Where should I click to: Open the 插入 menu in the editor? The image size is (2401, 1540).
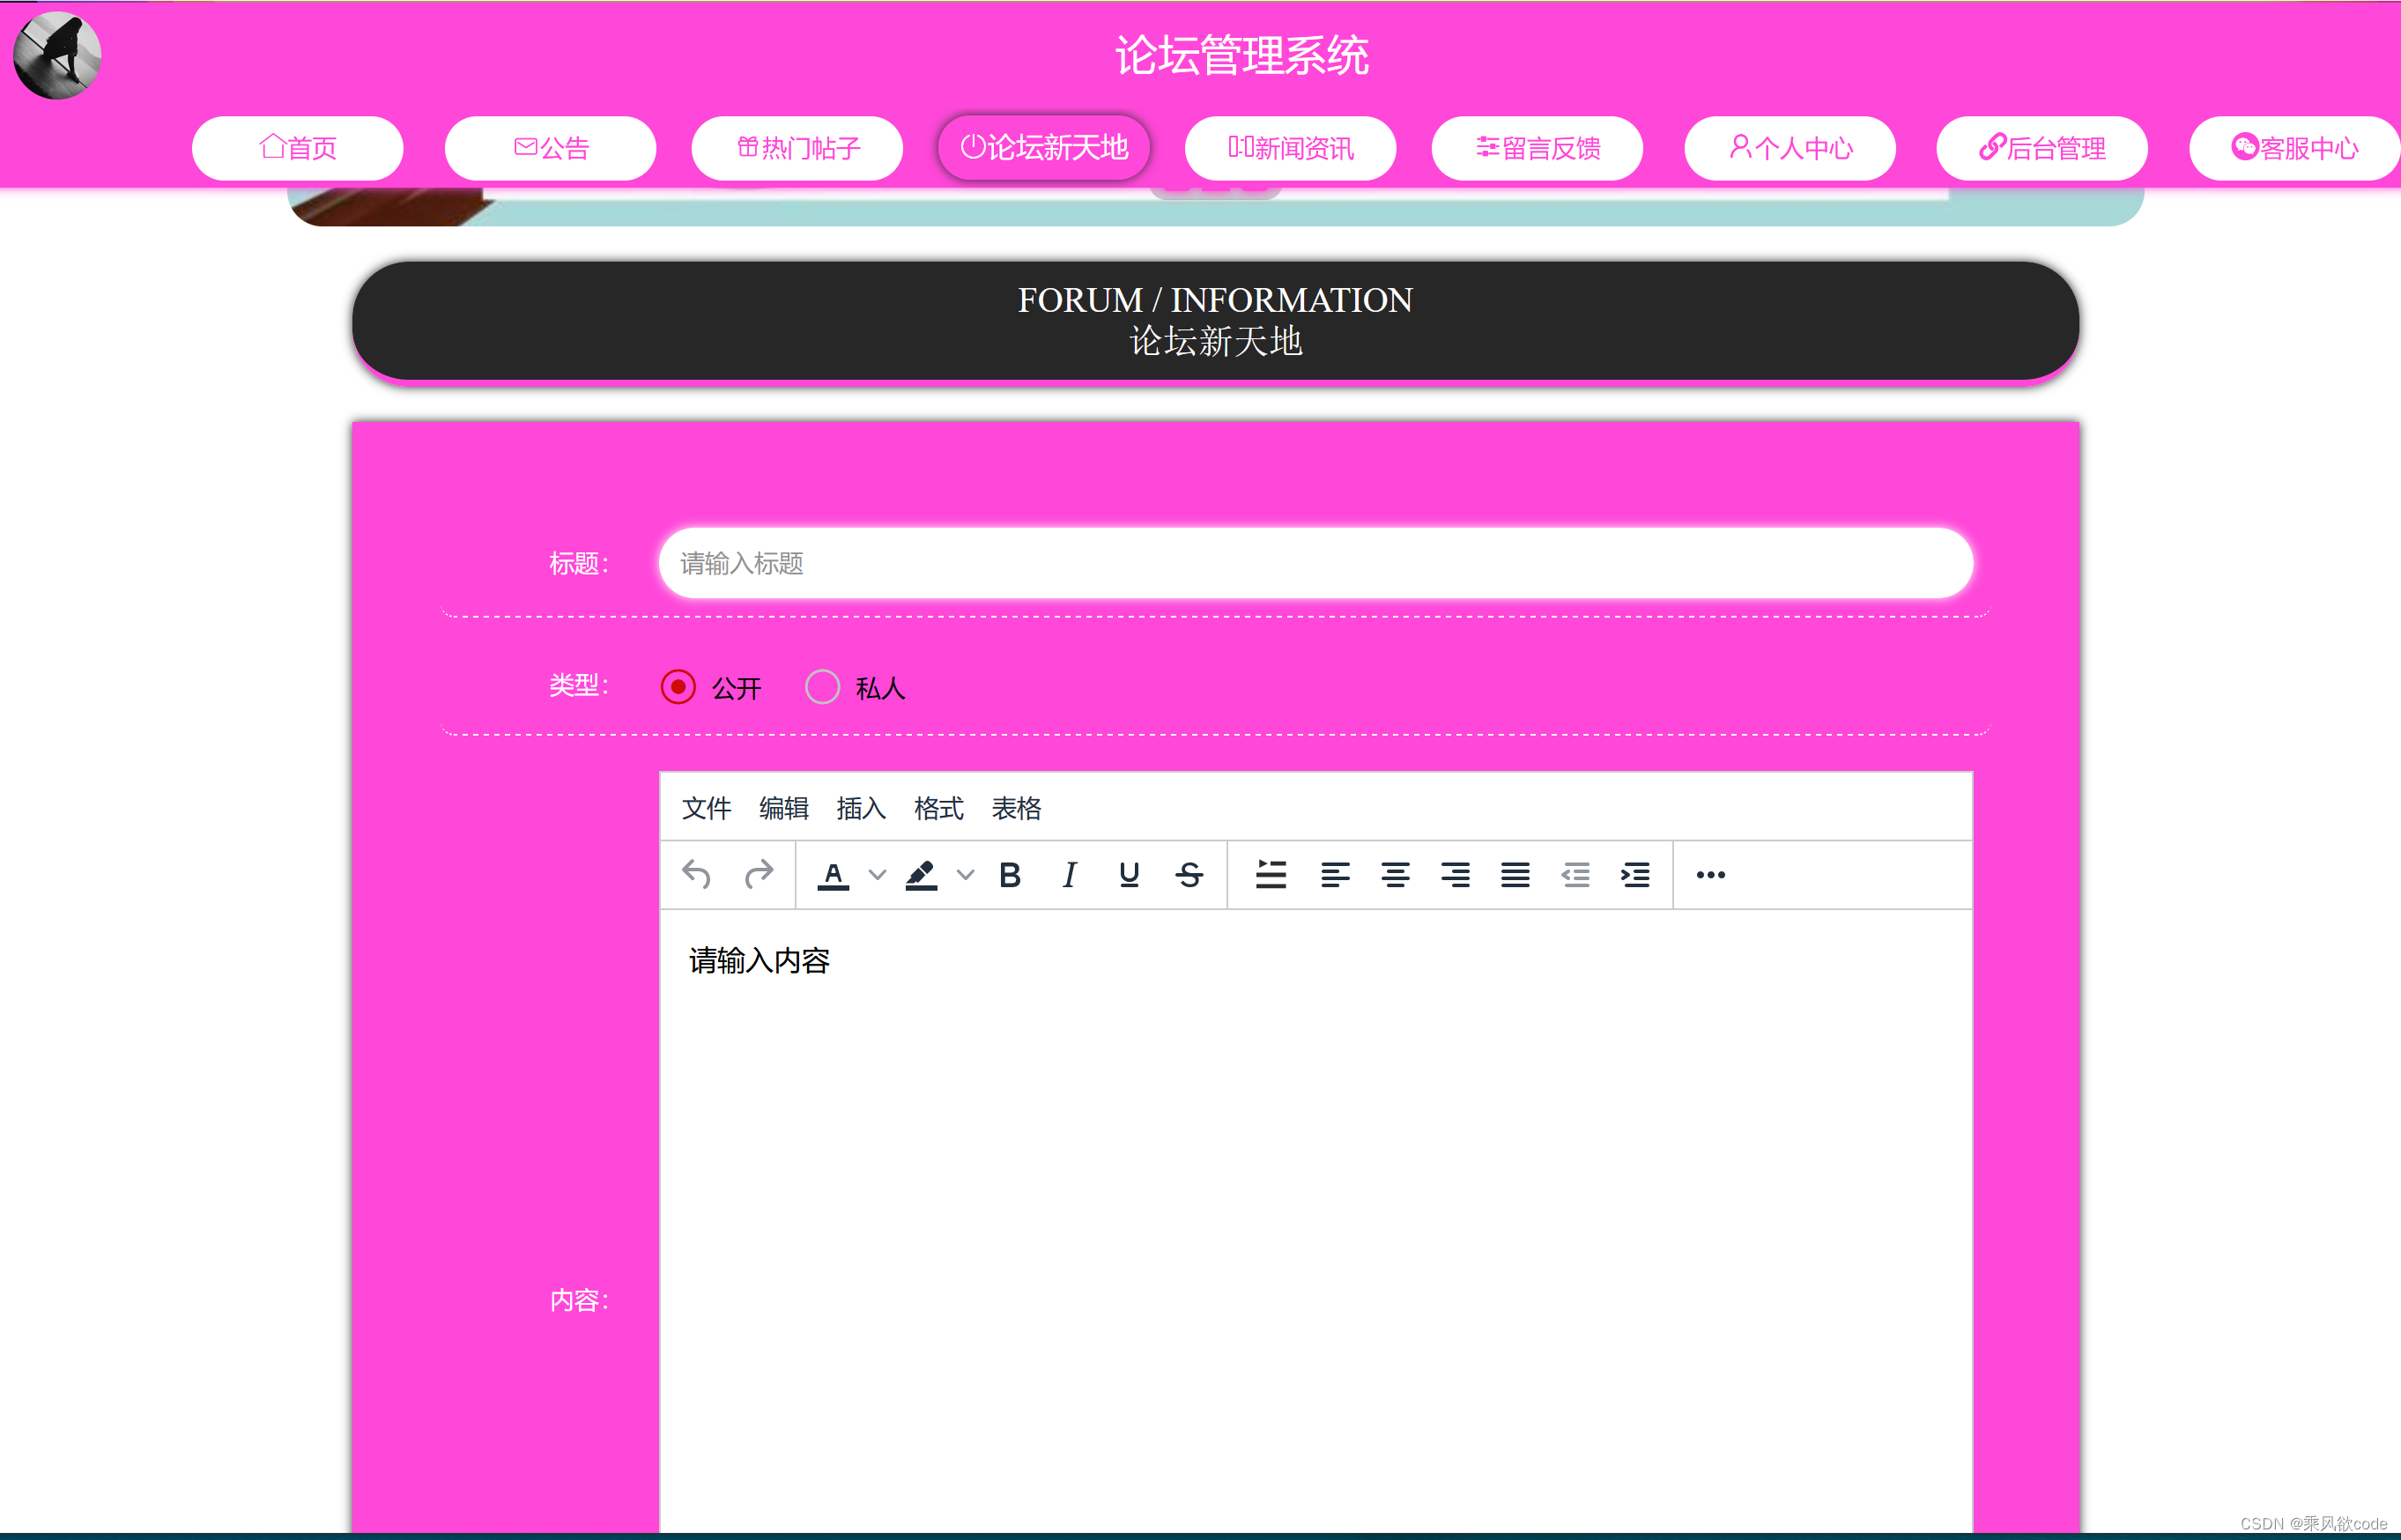coord(860,809)
